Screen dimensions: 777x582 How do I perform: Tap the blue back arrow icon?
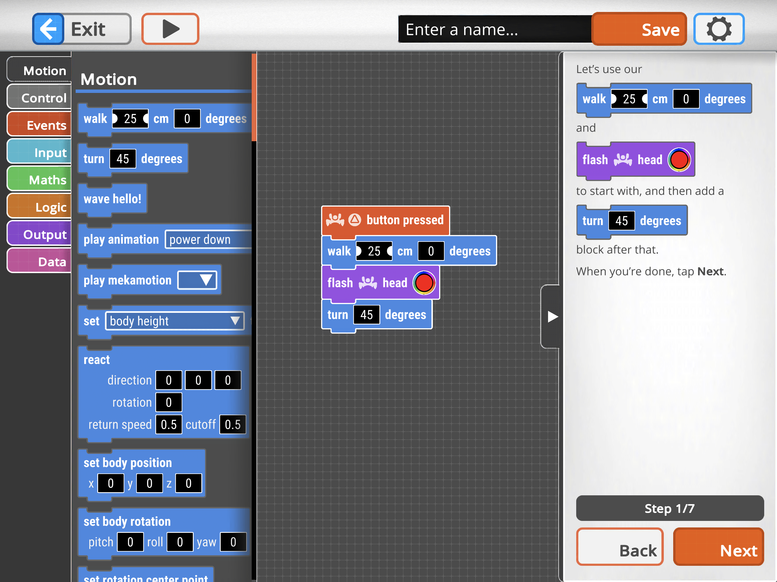click(x=48, y=29)
